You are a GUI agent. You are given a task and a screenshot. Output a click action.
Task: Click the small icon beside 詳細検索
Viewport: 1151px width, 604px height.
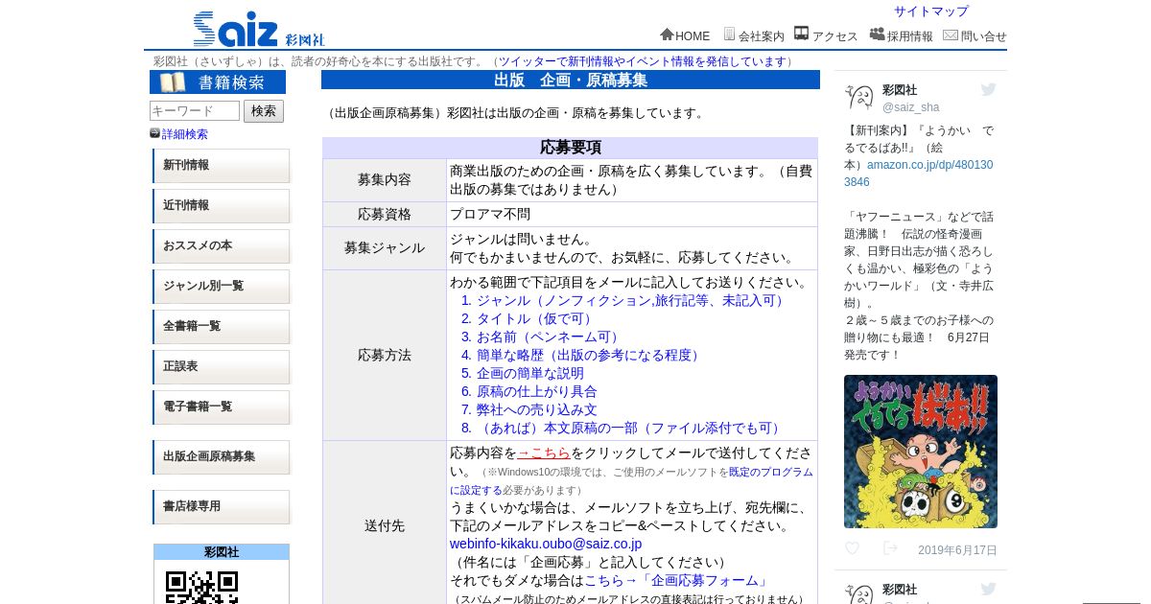tap(154, 133)
